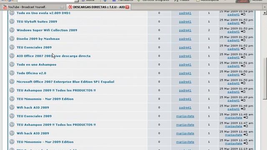
Task: Jump to latest post arrow for padre41's TEU Mimomnio
Action: pos(243,100)
